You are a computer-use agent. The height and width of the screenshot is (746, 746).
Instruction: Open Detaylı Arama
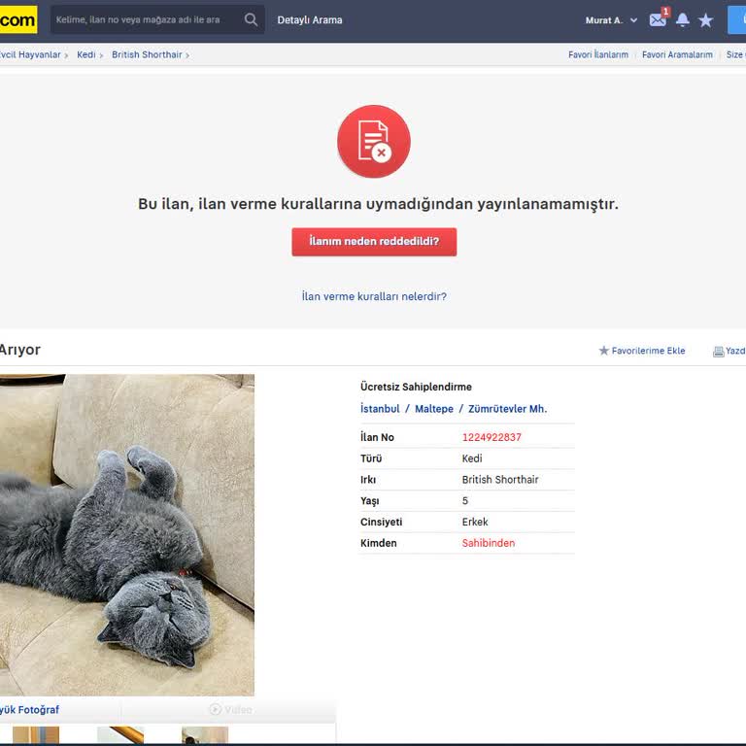(x=310, y=20)
